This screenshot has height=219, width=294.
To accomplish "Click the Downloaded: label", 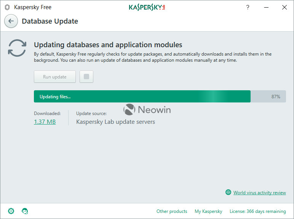I will [47, 113].
